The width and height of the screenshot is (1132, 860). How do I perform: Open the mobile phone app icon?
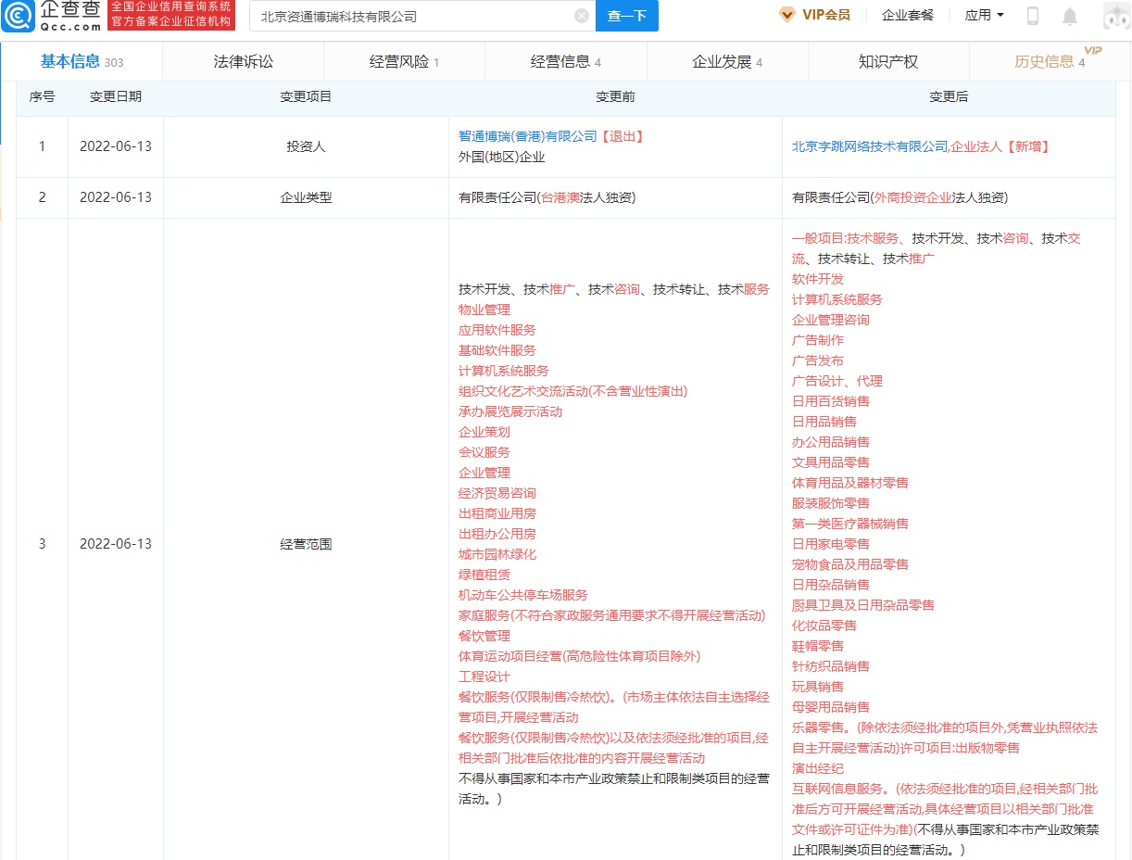click(x=1033, y=16)
